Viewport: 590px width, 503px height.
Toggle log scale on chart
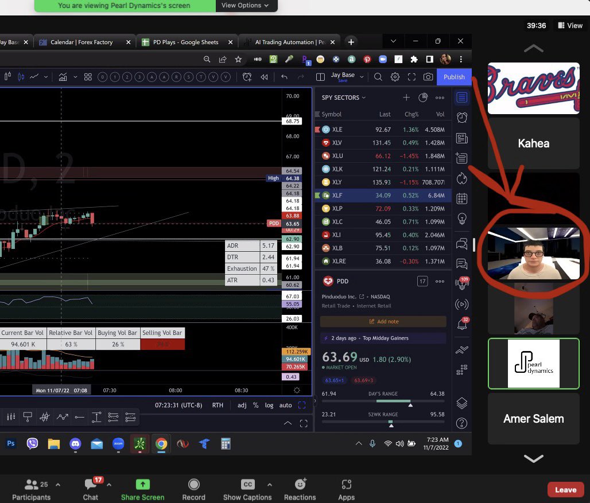click(269, 405)
